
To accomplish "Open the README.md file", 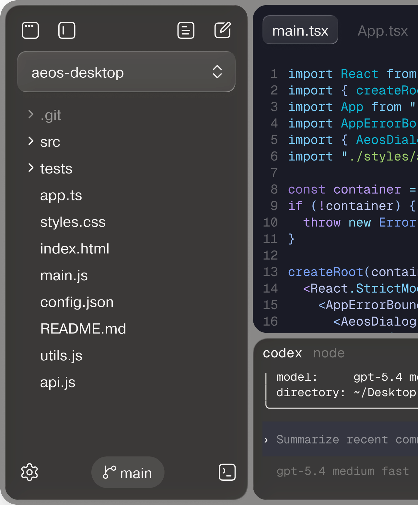I will pyautogui.click(x=83, y=329).
